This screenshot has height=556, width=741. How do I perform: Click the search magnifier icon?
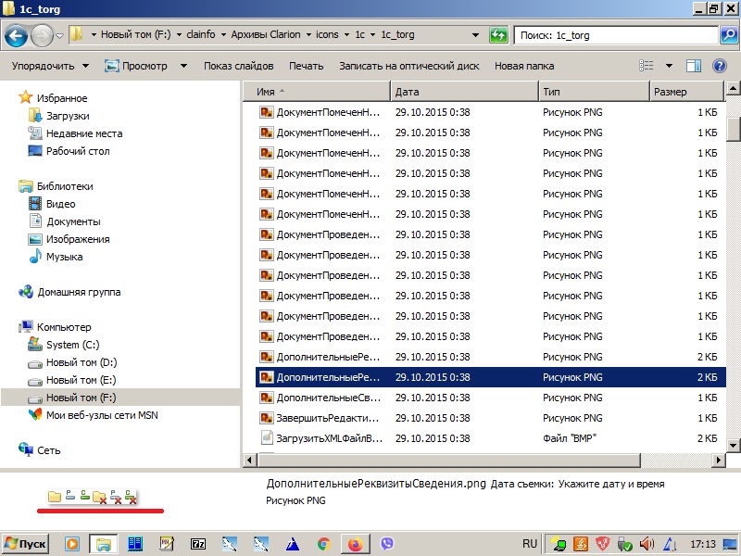(728, 35)
